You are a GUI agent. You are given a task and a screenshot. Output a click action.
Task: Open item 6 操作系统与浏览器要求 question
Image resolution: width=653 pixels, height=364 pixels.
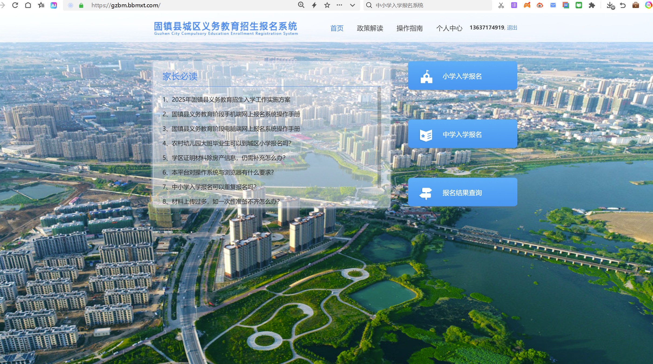pos(218,172)
